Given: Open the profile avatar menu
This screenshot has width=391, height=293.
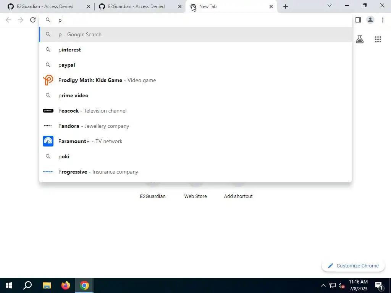Looking at the screenshot, I should point(370,20).
